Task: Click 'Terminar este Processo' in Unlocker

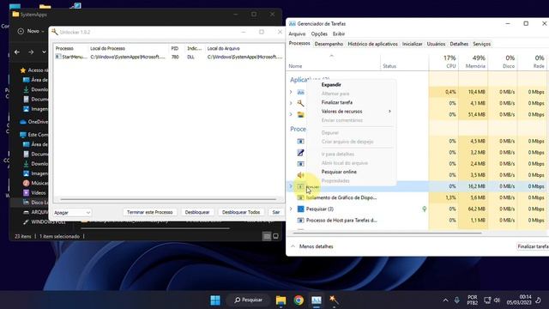Action: 149,212
